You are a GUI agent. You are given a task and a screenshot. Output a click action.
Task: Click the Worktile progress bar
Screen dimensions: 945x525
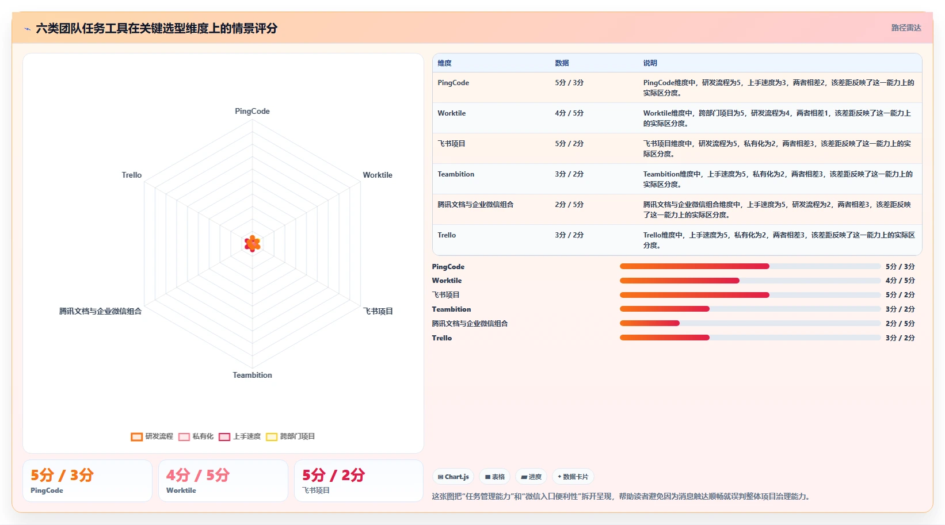[750, 281]
